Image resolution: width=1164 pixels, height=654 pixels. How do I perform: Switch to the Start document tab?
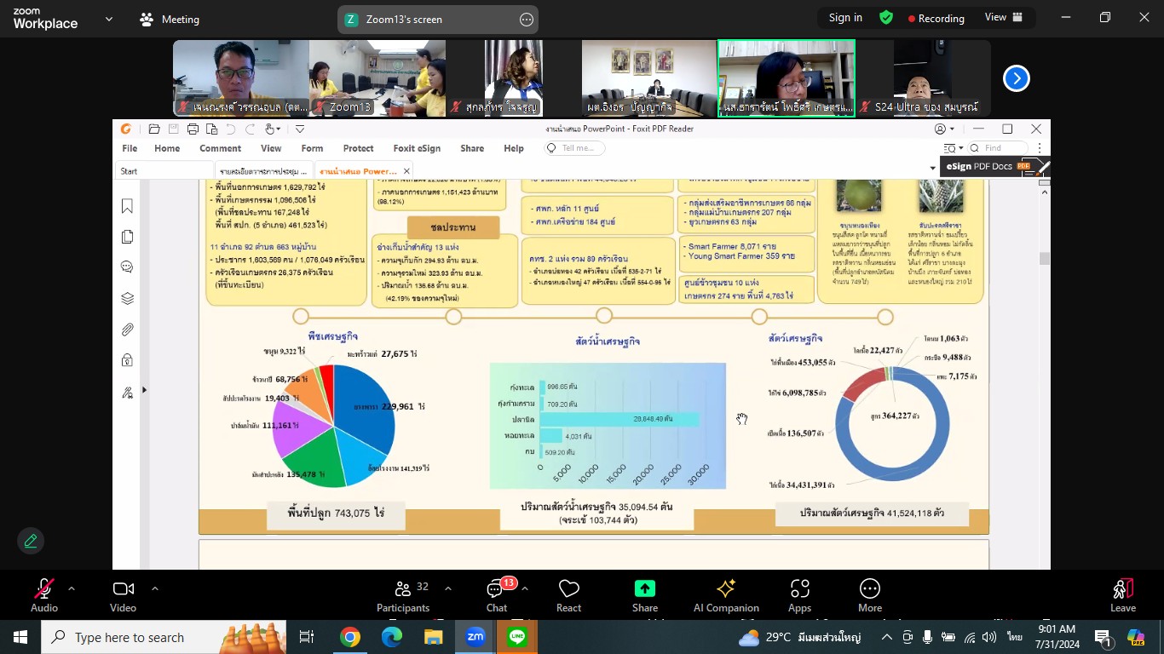164,171
